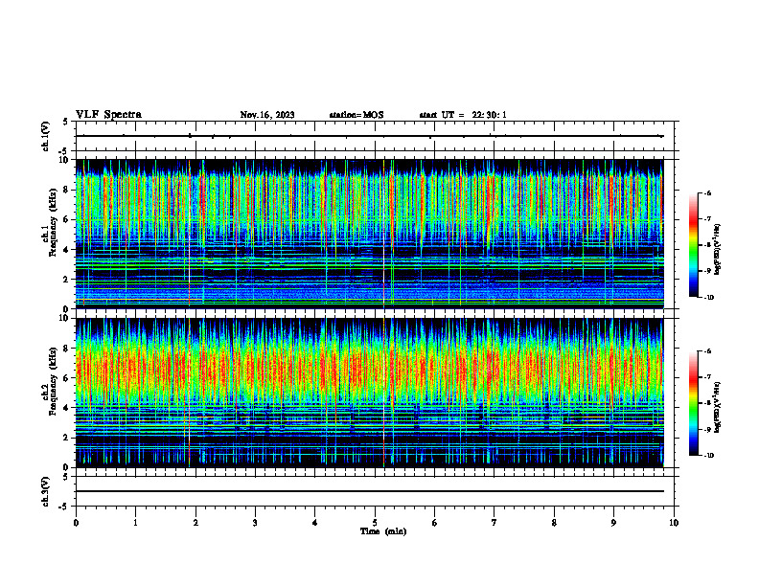Click the "Time (min)" axis title
The height and width of the screenshot is (586, 759).
pyautogui.click(x=383, y=531)
